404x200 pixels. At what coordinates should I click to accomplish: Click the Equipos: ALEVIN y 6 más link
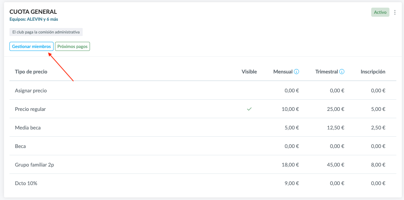(34, 19)
